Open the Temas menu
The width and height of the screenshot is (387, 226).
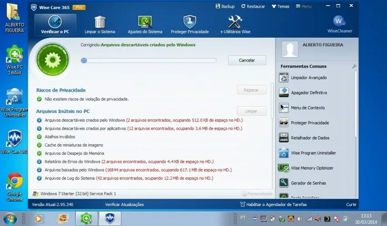(280, 6)
